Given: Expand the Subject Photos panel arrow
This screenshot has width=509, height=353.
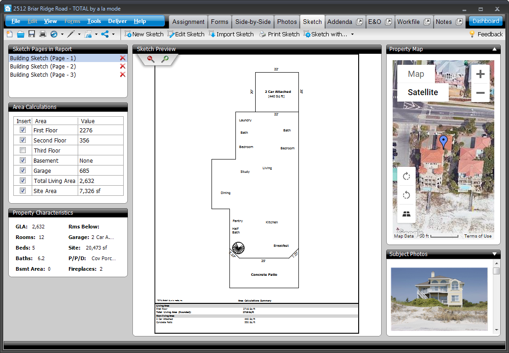Looking at the screenshot, I should [x=494, y=254].
